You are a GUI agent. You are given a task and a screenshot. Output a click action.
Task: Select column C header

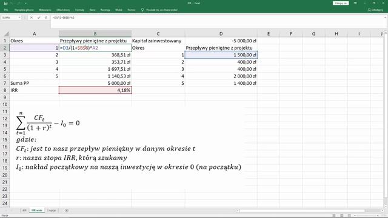158,34
